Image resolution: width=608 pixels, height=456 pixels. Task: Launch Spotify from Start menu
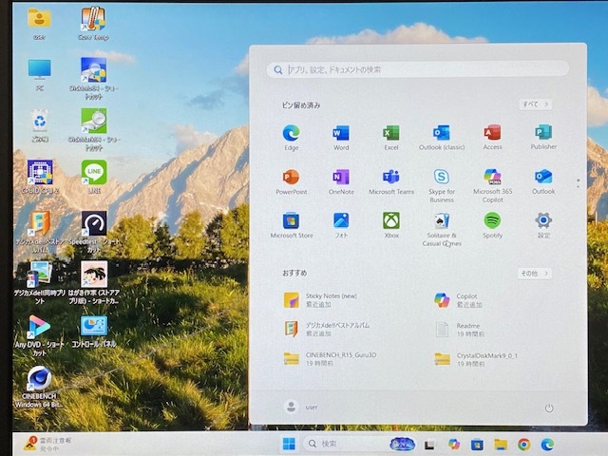coord(492,225)
